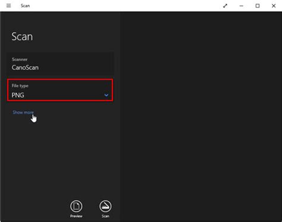Viewport: 282px width, 222px height.
Task: Open the hamburger menu
Action: click(x=8, y=5)
